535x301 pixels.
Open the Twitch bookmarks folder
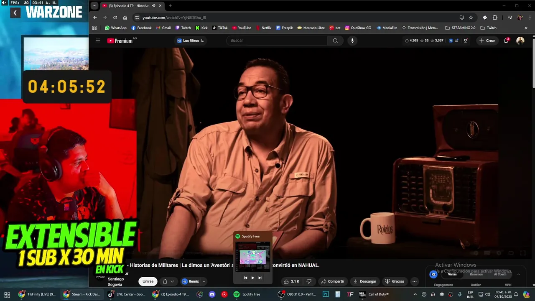coord(488,28)
